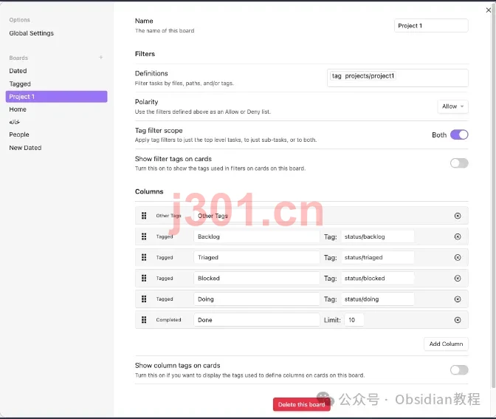Remove the Done column
Screen dimensions: 496x419
coord(458,320)
